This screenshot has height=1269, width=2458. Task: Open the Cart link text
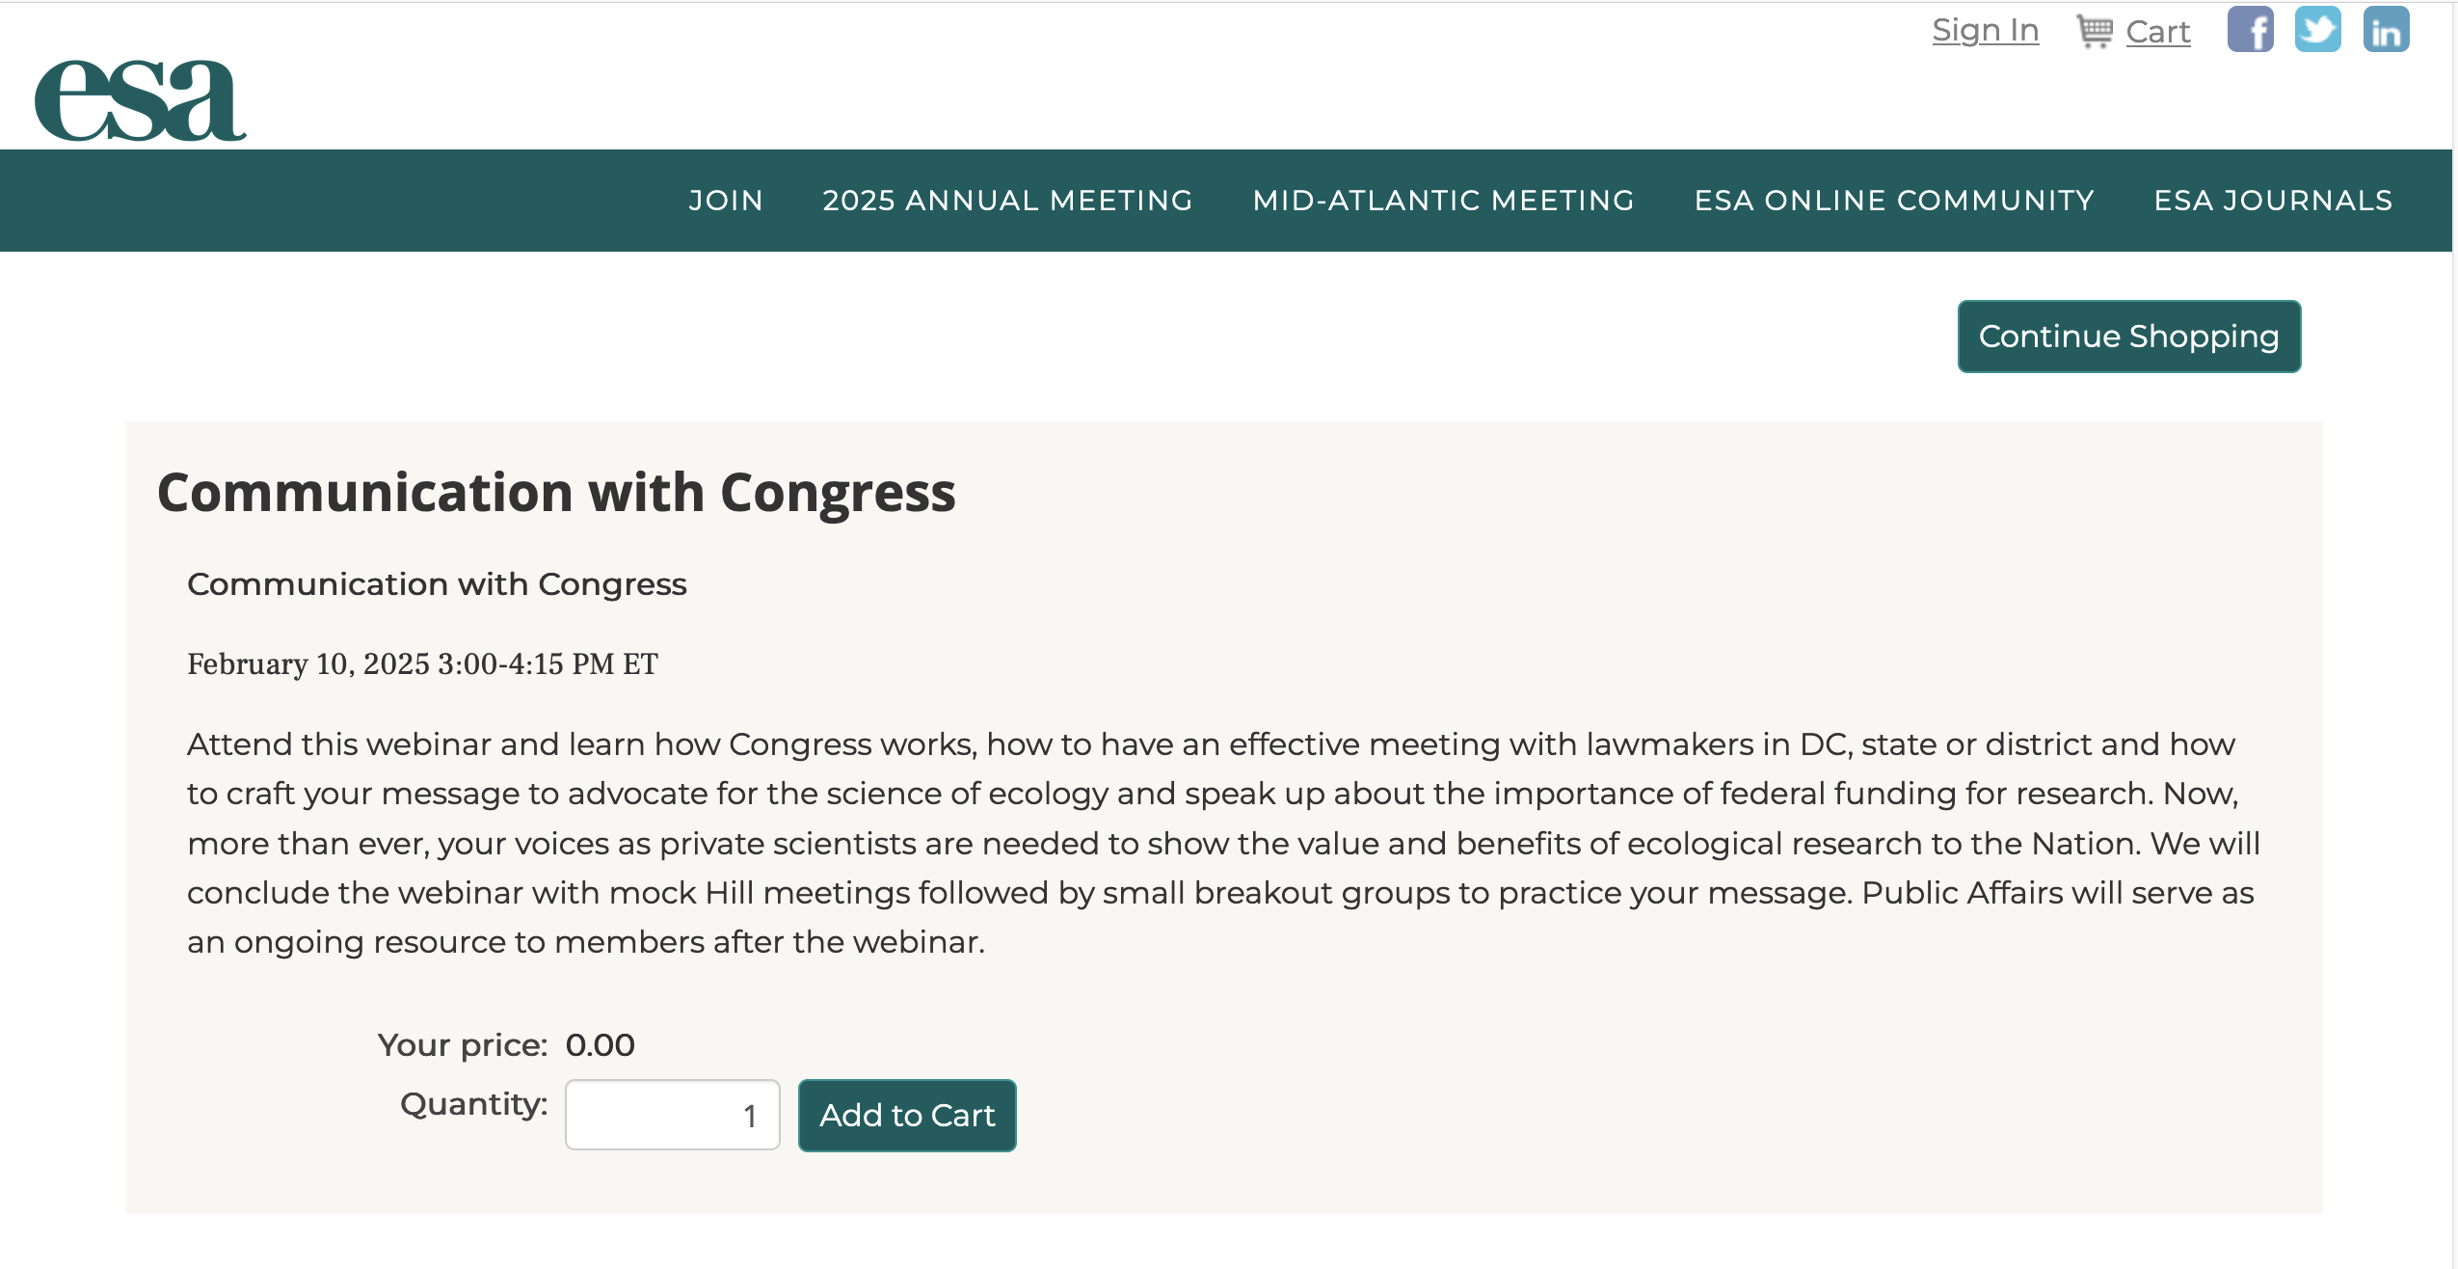click(x=2158, y=32)
